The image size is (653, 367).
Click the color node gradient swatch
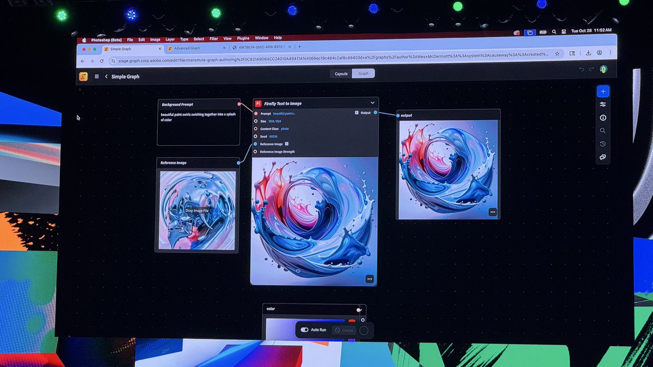pyautogui.click(x=306, y=329)
